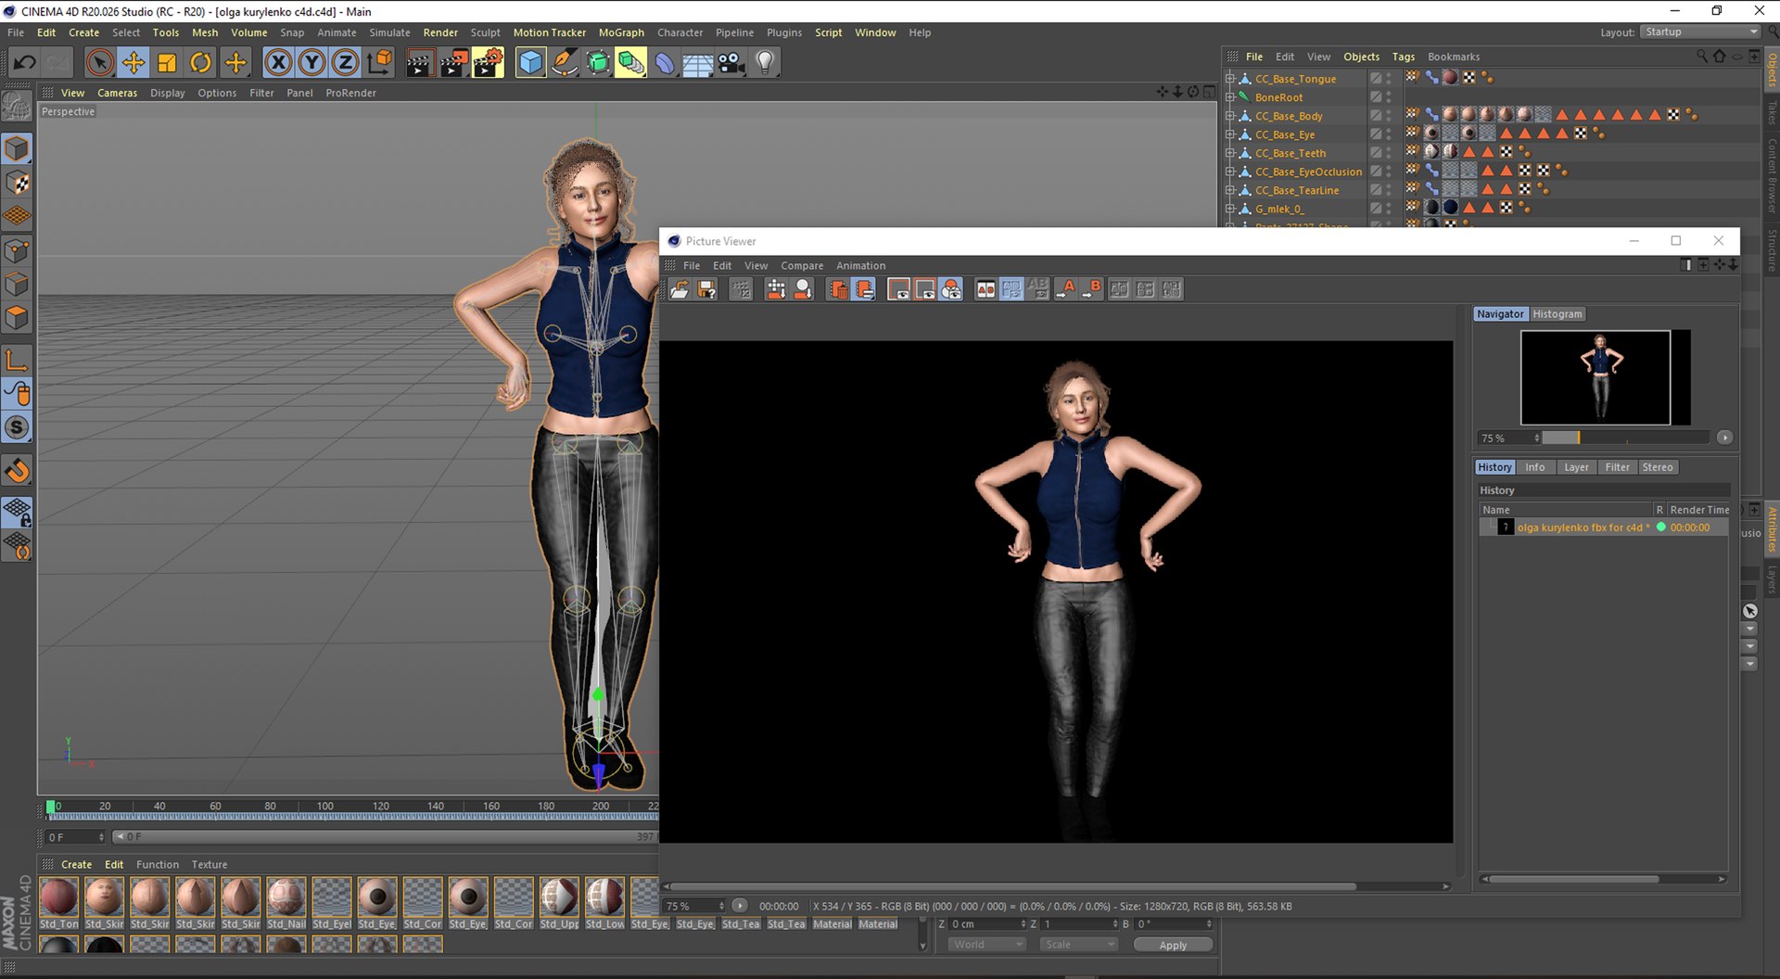Toggle layer box of CC_Base_Body
Viewport: 1780px width, 979px height.
coord(1376,116)
